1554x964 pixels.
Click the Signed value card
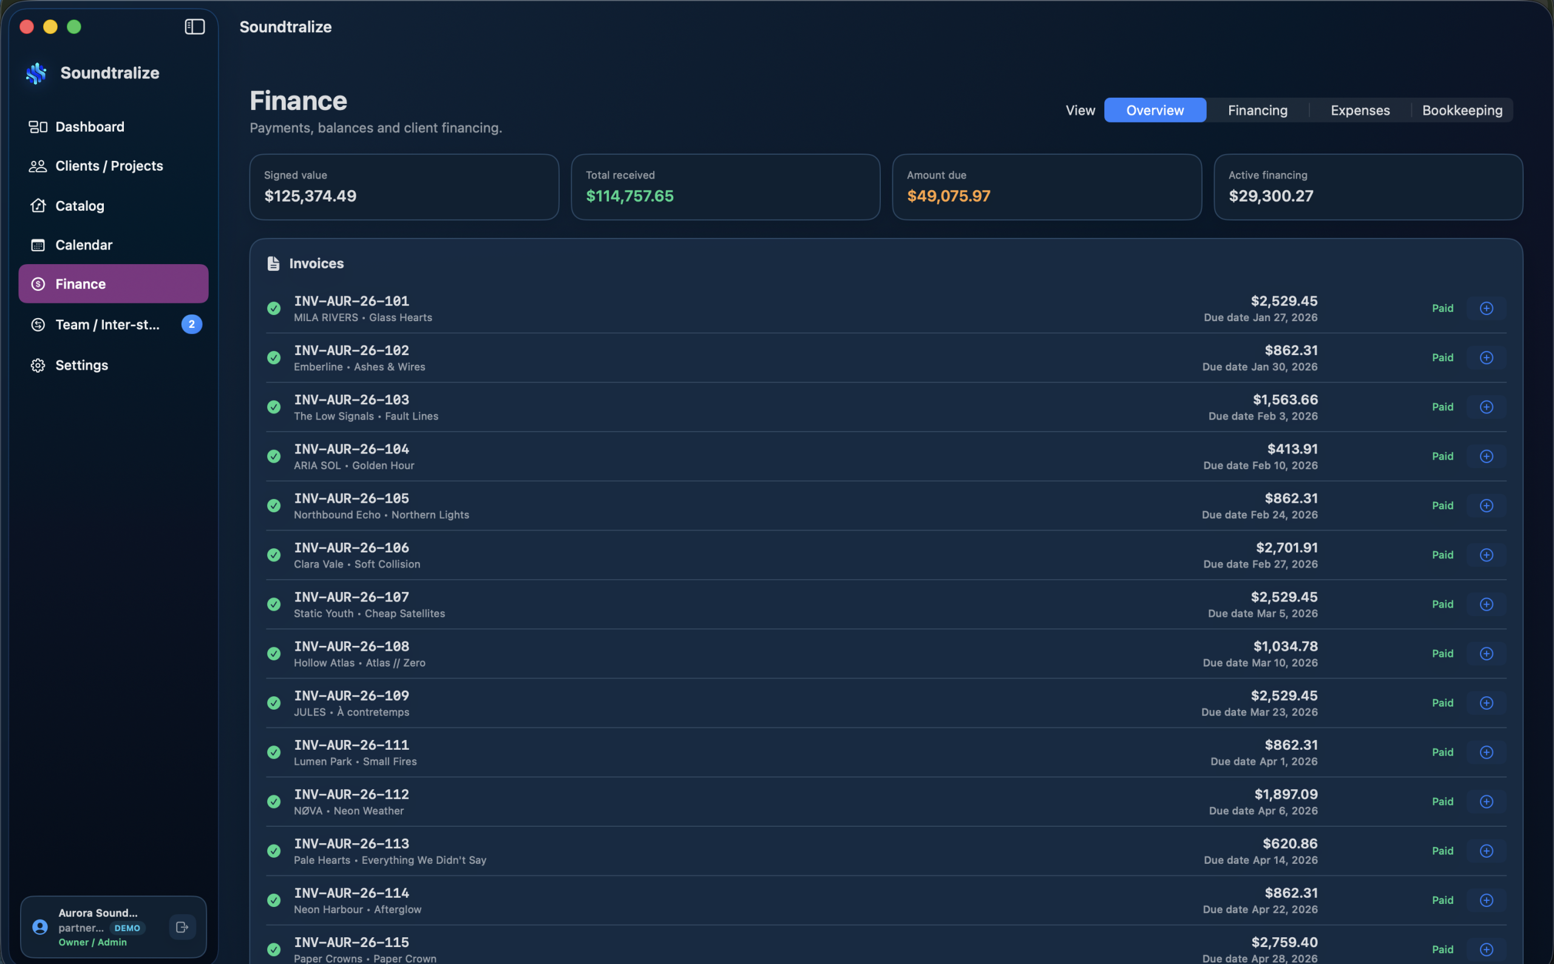404,187
